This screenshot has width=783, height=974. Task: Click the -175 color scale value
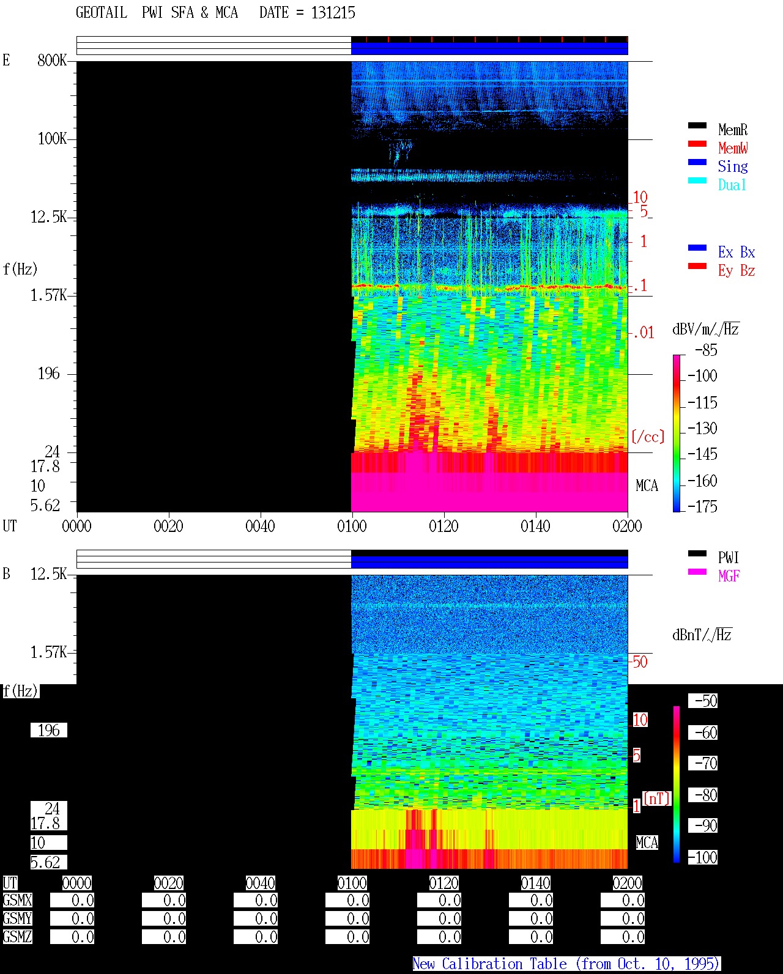point(702,506)
